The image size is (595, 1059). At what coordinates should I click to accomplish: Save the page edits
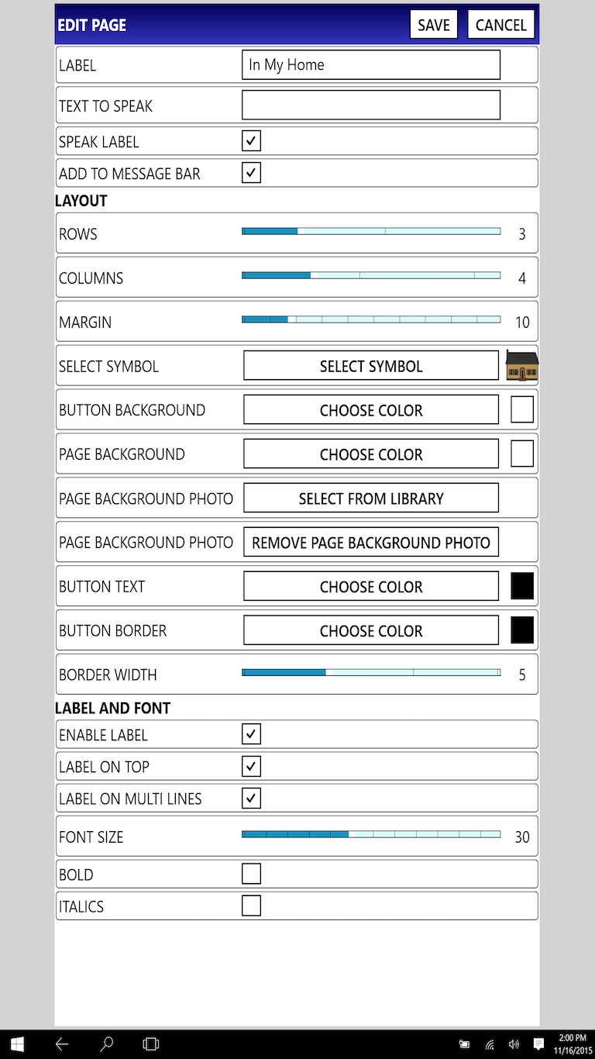coord(434,25)
